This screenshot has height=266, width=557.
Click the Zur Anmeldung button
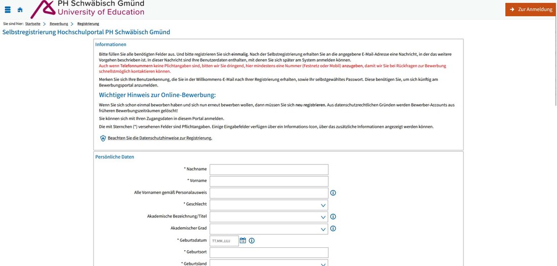click(x=531, y=10)
